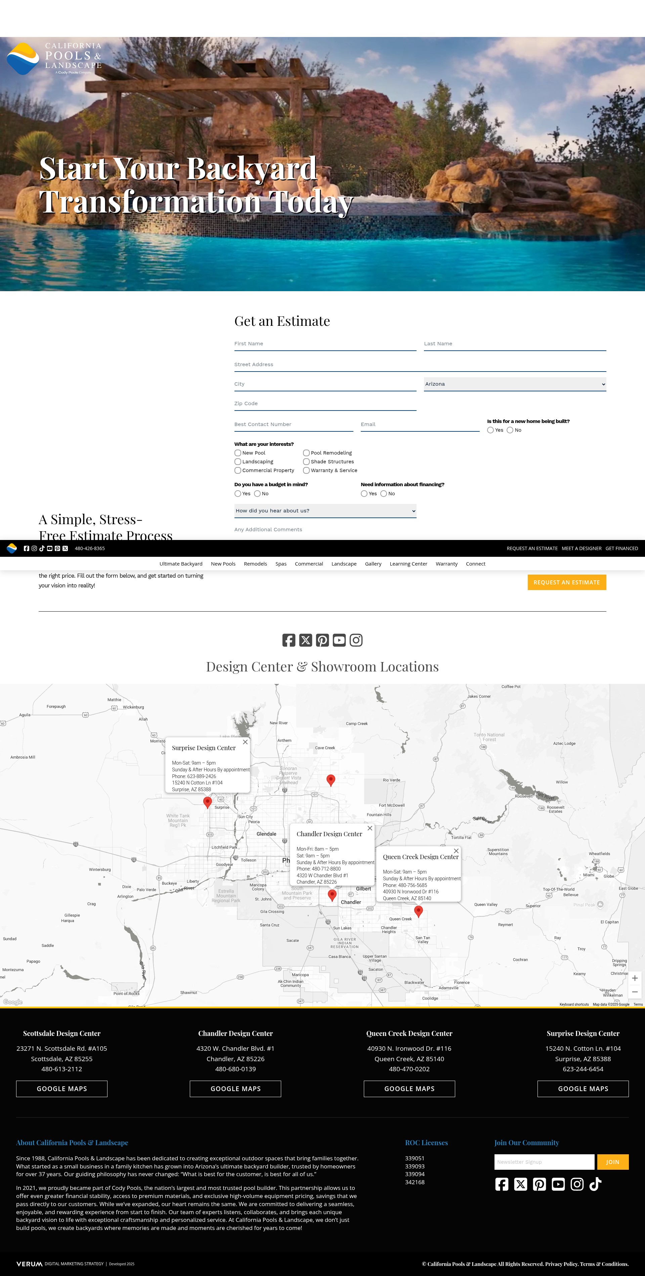
Task: Click Google Maps button for Surprise Design Center
Action: pyautogui.click(x=583, y=1089)
